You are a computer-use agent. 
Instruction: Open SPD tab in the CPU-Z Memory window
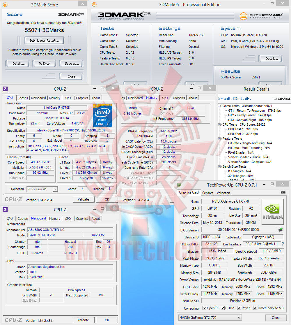tap(165, 98)
